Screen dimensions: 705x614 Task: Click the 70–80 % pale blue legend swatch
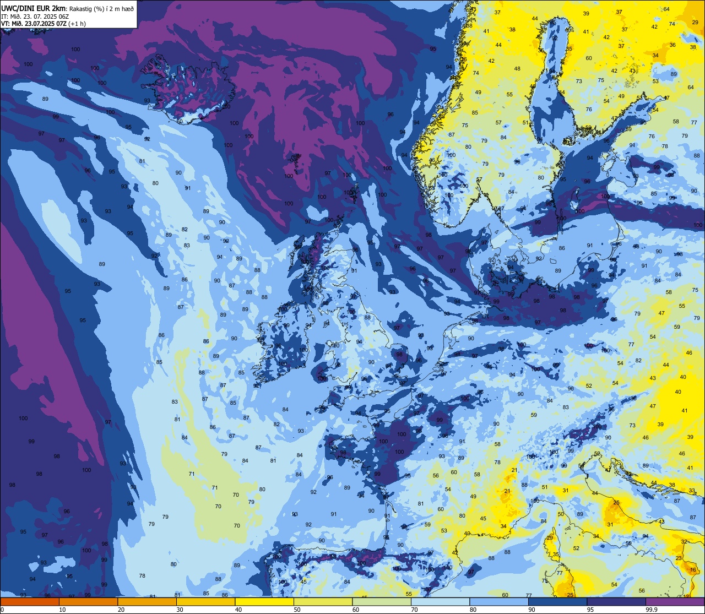coord(441,602)
